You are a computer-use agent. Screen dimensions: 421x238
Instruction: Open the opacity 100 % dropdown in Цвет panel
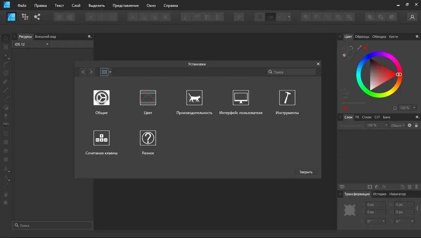[414, 108]
